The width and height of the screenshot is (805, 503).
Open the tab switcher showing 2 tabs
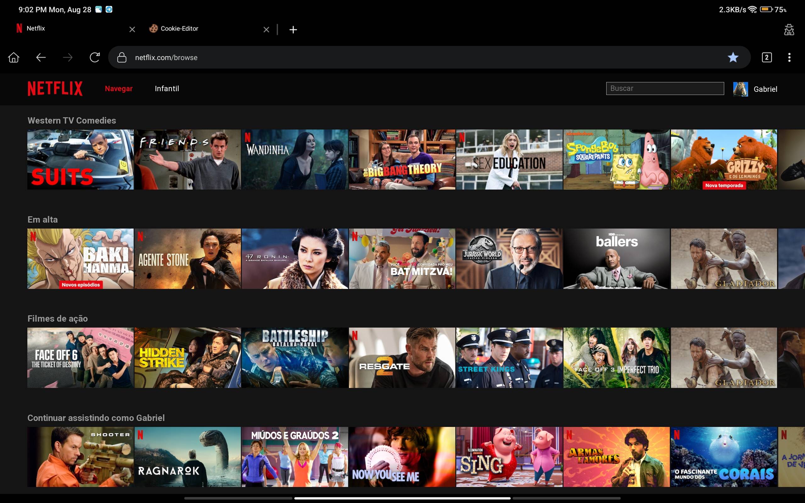pyautogui.click(x=766, y=58)
